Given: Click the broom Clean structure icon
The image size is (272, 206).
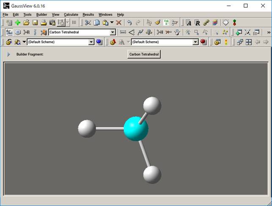Looking at the screenshot, I should [x=158, y=23].
